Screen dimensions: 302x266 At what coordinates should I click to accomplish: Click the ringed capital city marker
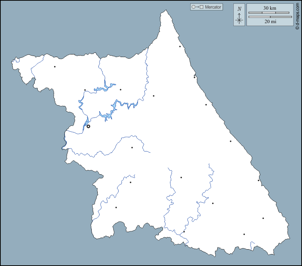click(88, 126)
